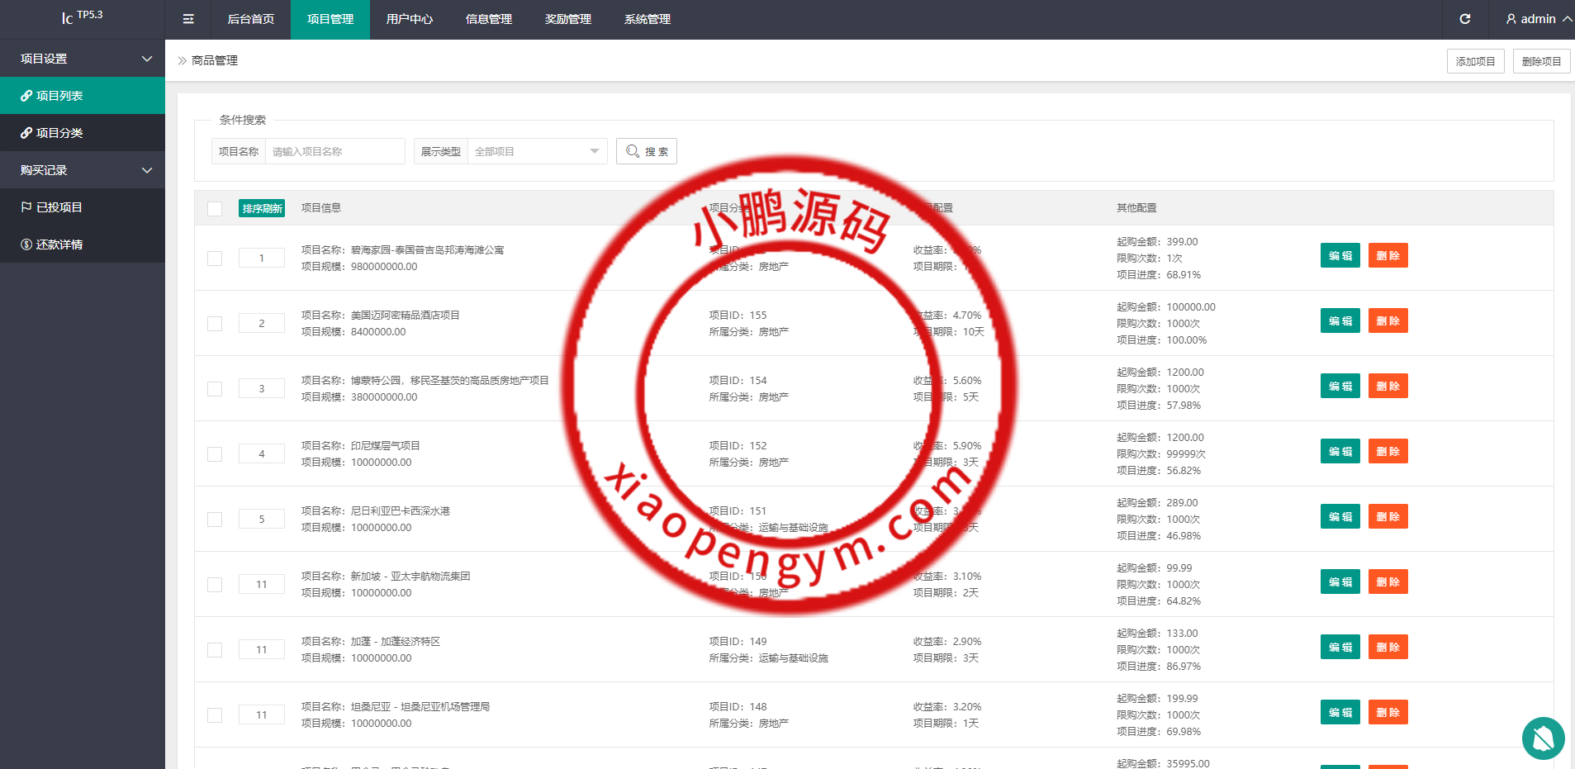The image size is (1575, 769).
Task: Open the 展示类型 dropdown showing 全部项目
Action: coord(537,152)
